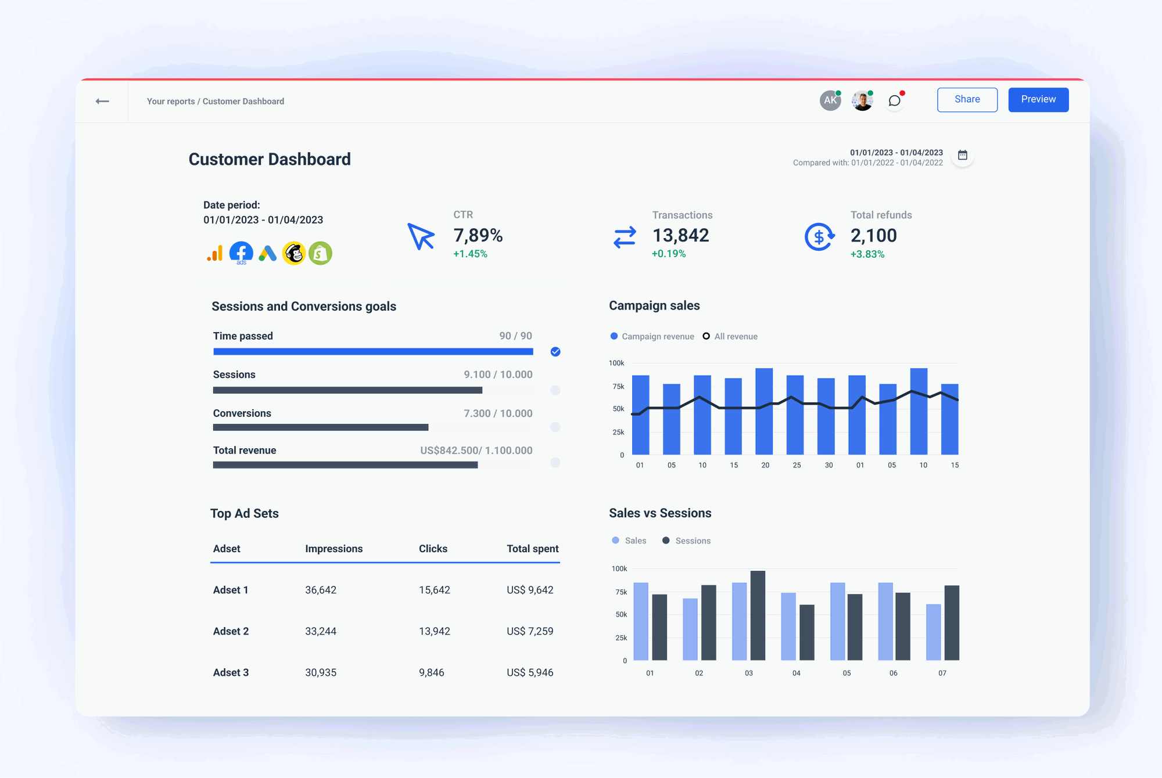Image resolution: width=1162 pixels, height=778 pixels.
Task: Select the Campaign revenue radio button
Action: click(614, 336)
